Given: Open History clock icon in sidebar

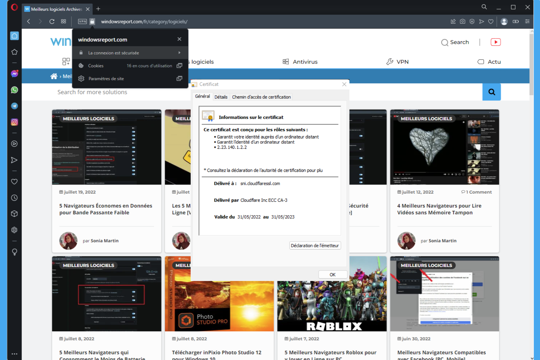Looking at the screenshot, I should tap(14, 198).
